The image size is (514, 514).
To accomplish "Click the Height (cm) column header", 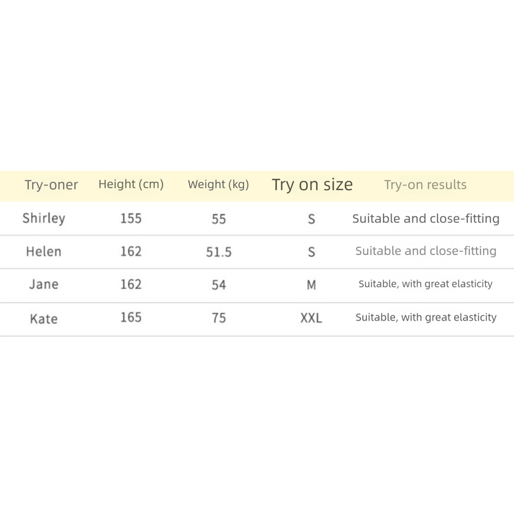I will pyautogui.click(x=131, y=184).
